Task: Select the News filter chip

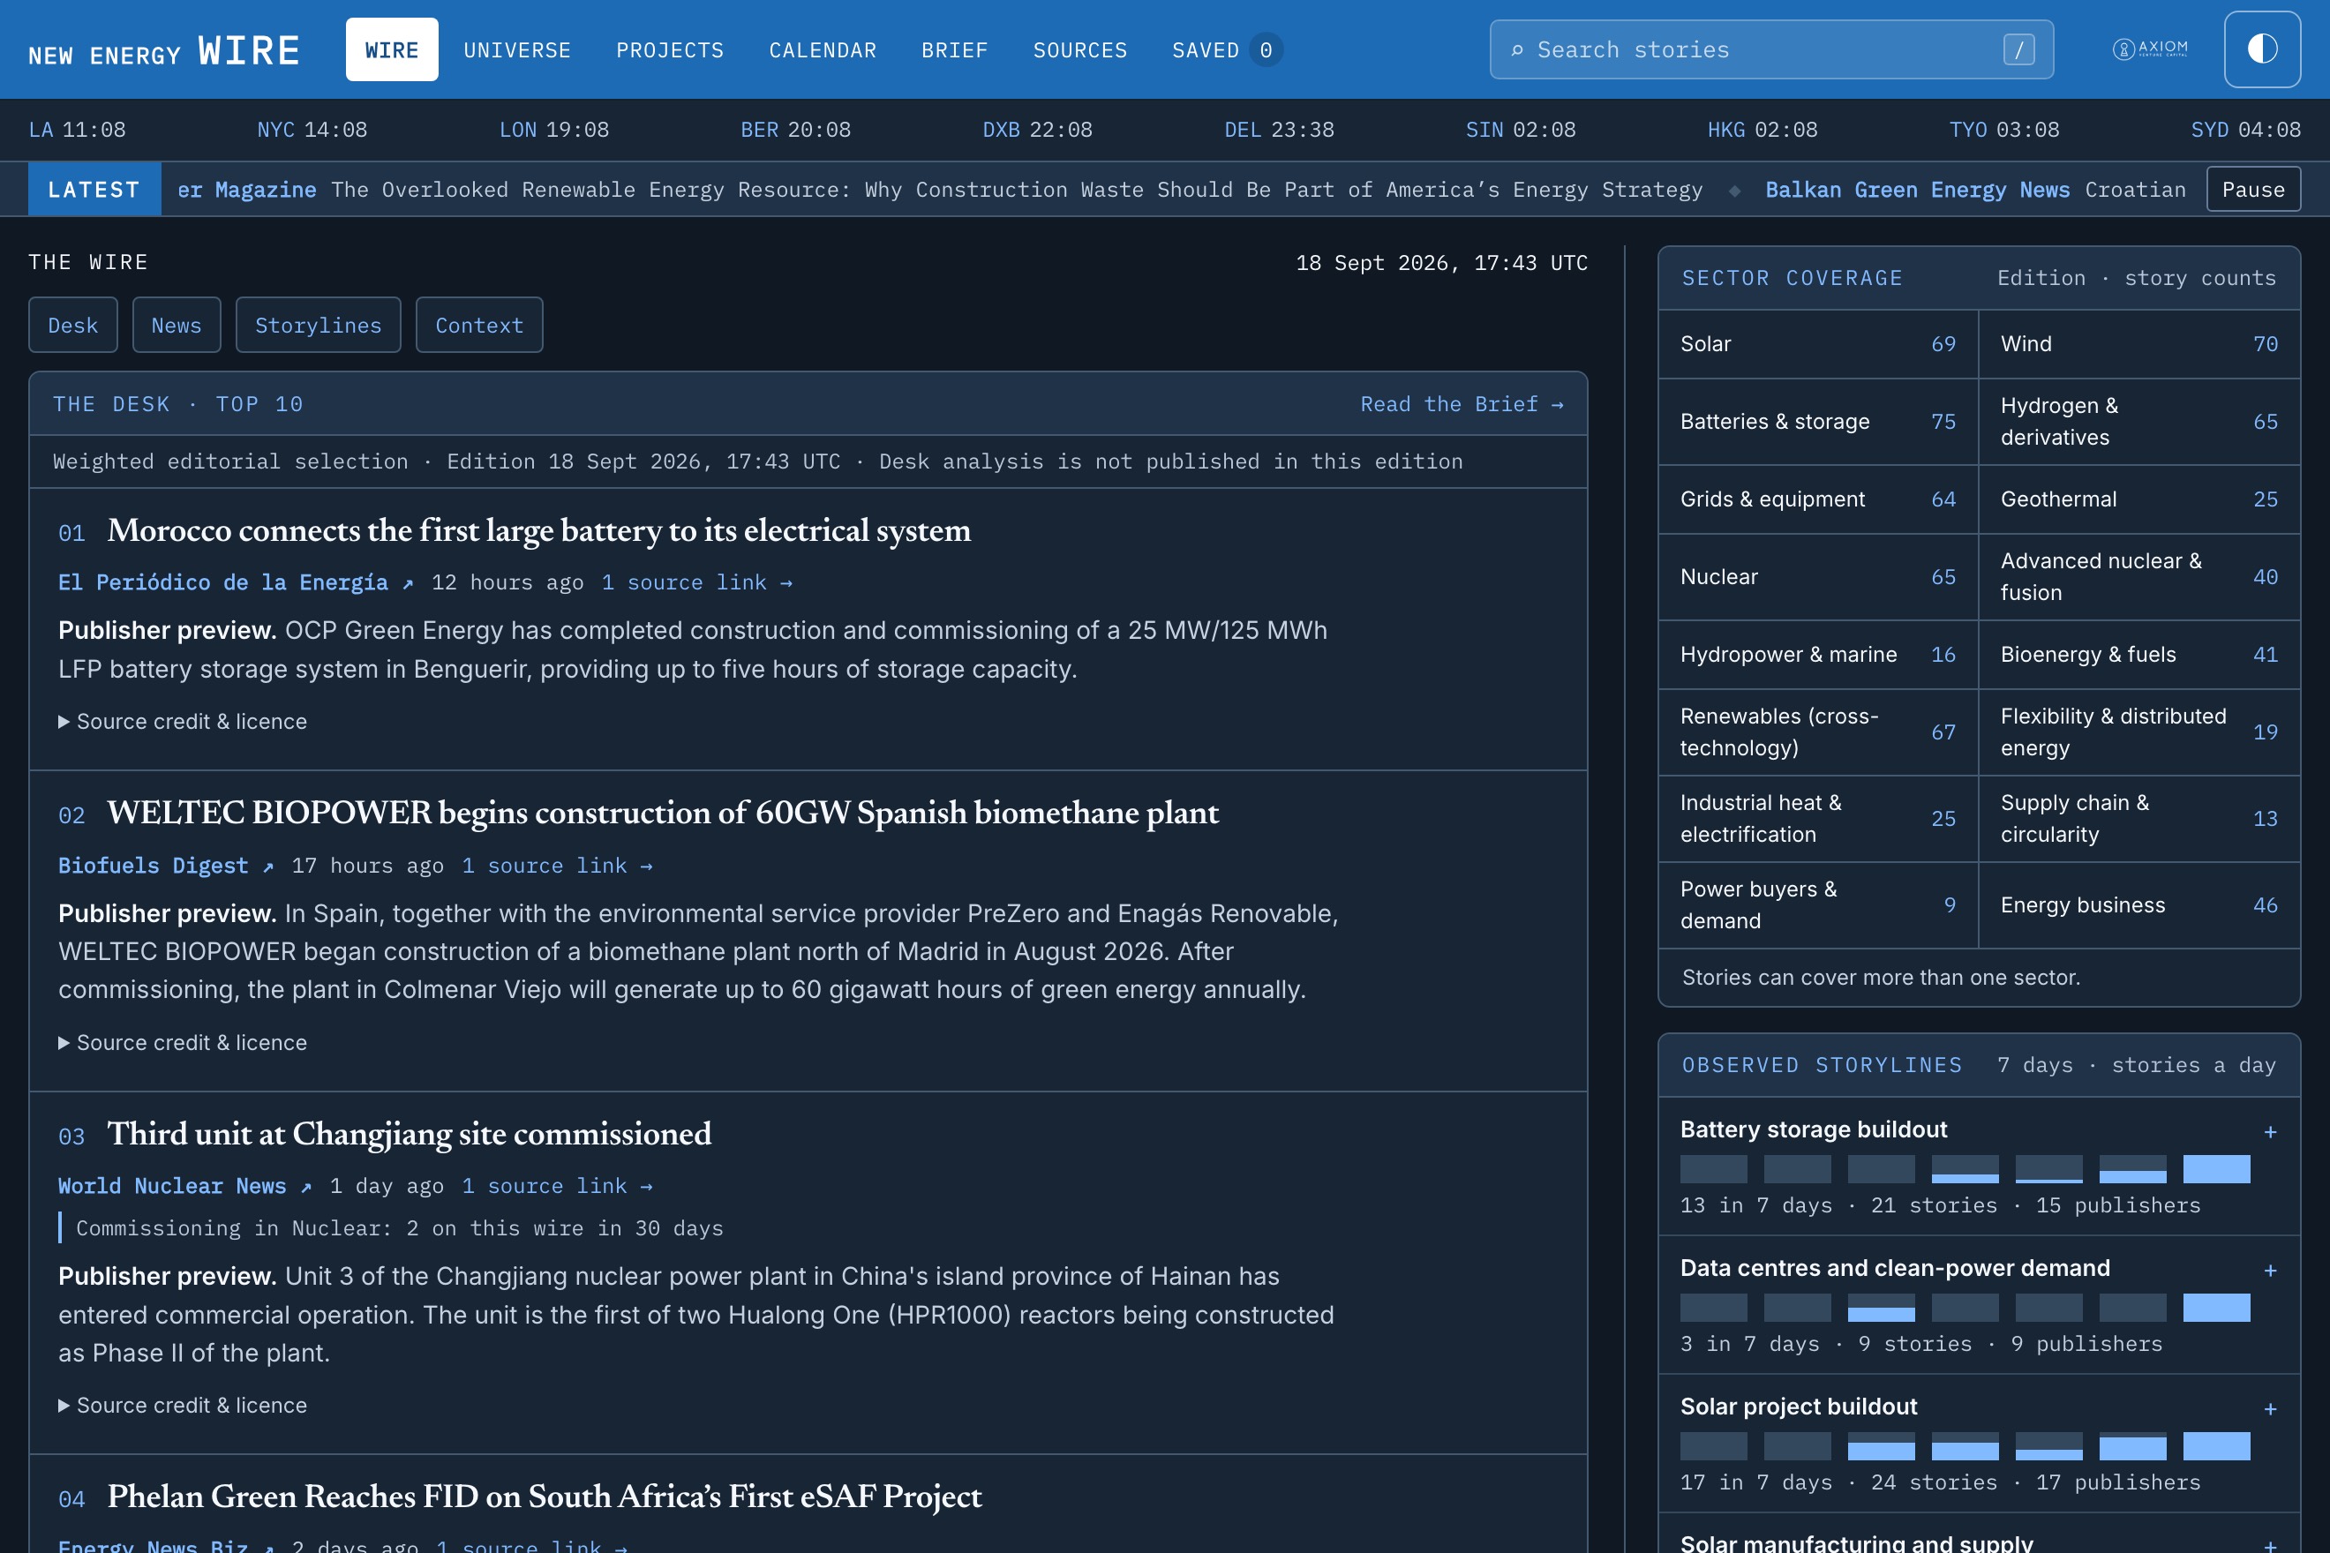Action: pos(177,325)
